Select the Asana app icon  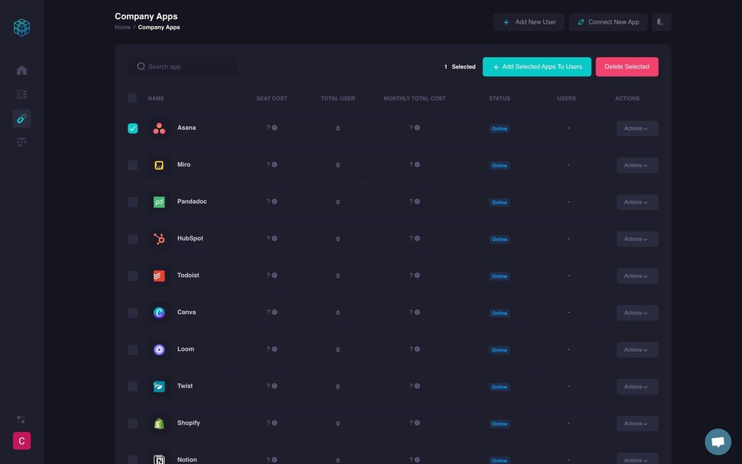click(158, 128)
